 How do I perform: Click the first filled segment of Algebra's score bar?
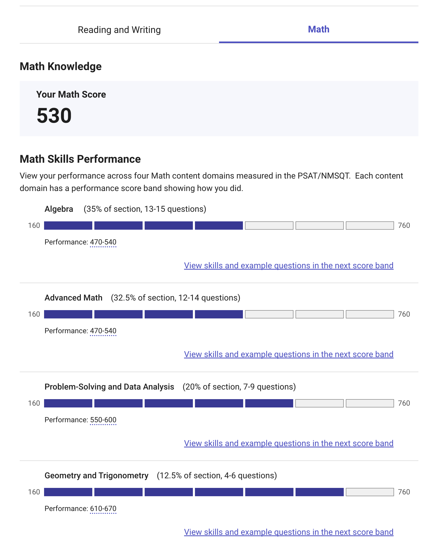(68, 226)
